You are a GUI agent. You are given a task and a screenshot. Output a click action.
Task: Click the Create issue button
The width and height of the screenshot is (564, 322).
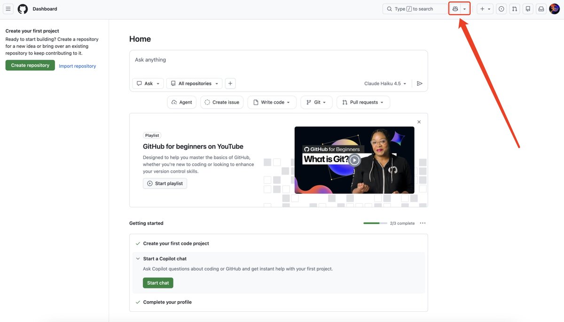[222, 102]
